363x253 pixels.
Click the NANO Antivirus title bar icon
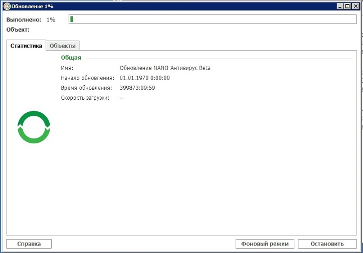(x=6, y=6)
